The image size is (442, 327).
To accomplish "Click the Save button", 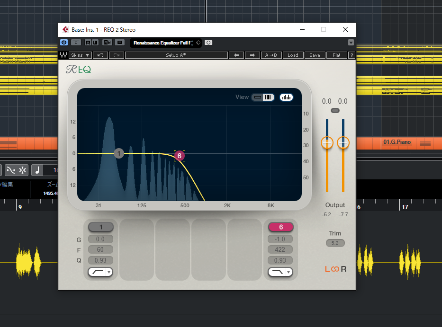I will 315,55.
